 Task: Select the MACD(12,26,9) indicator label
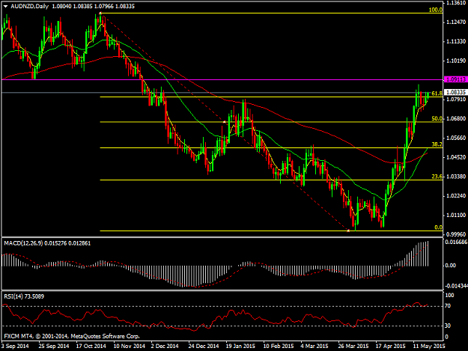click(x=23, y=243)
